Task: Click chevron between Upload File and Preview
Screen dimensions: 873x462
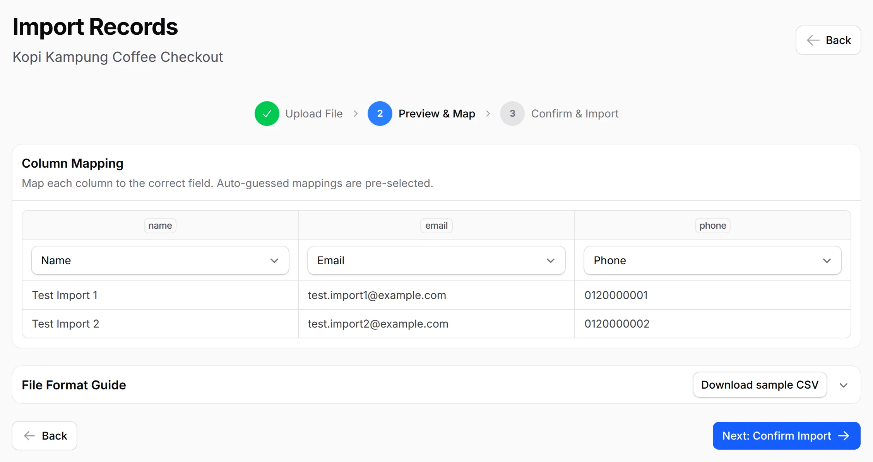Action: [356, 114]
